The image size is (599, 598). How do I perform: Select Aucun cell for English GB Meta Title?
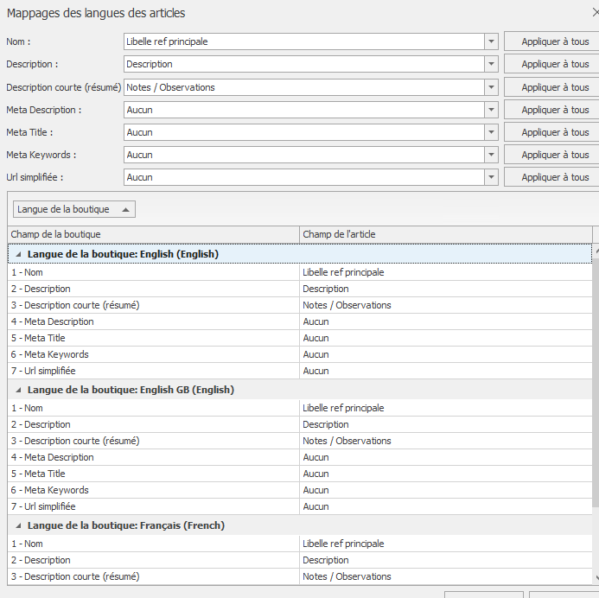pos(446,474)
